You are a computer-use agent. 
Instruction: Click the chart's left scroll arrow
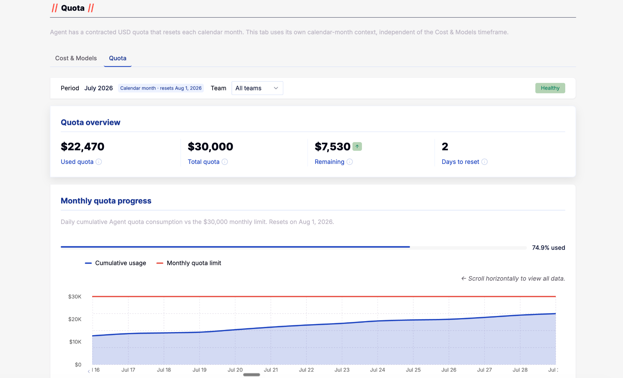click(x=89, y=371)
